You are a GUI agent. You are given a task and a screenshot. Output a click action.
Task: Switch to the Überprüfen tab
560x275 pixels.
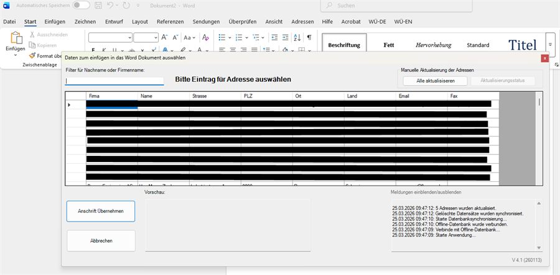tap(243, 22)
